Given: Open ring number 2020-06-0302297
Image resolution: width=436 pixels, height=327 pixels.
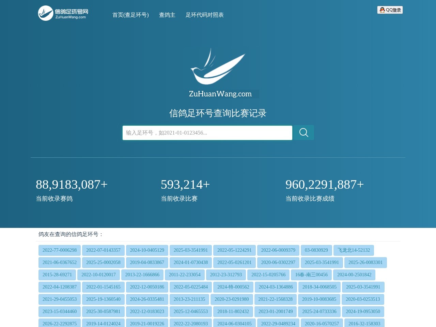Looking at the screenshot, I should tap(278, 263).
